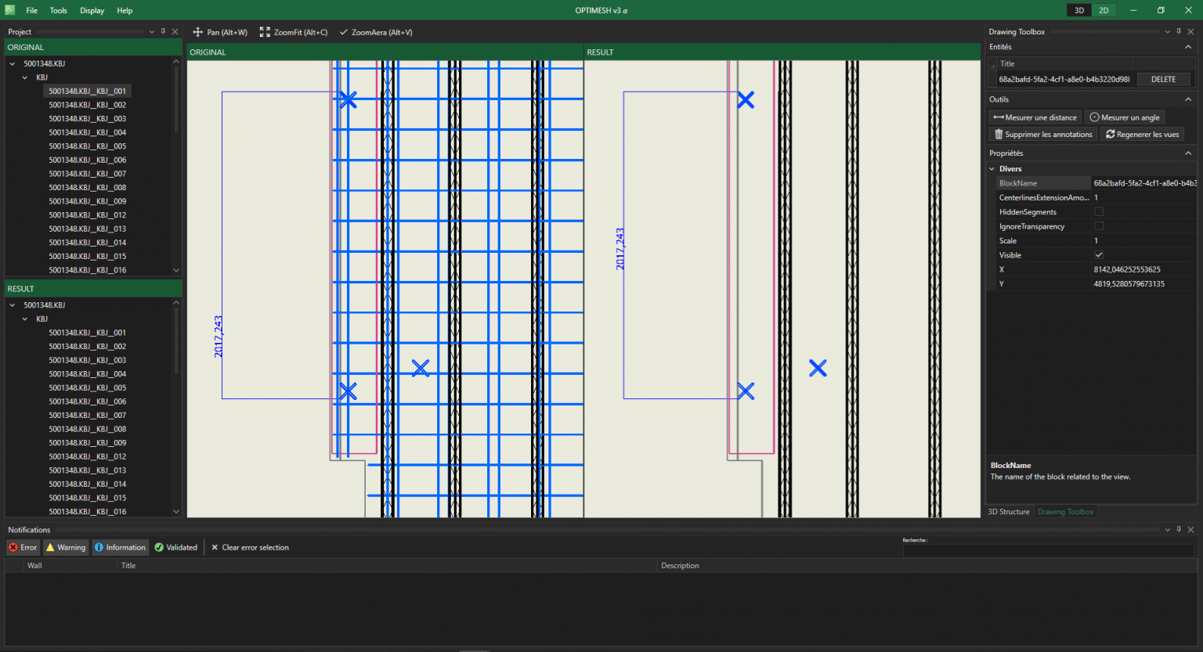Screen dimensions: 1203x652
Task: Toggle the Error notifications filter
Action: (x=23, y=547)
